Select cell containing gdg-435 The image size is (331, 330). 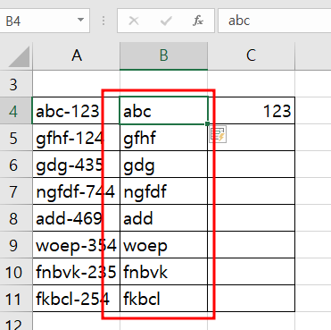coord(76,165)
